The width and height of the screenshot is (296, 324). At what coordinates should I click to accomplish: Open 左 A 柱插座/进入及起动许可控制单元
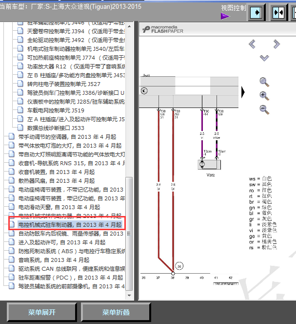click(76, 119)
